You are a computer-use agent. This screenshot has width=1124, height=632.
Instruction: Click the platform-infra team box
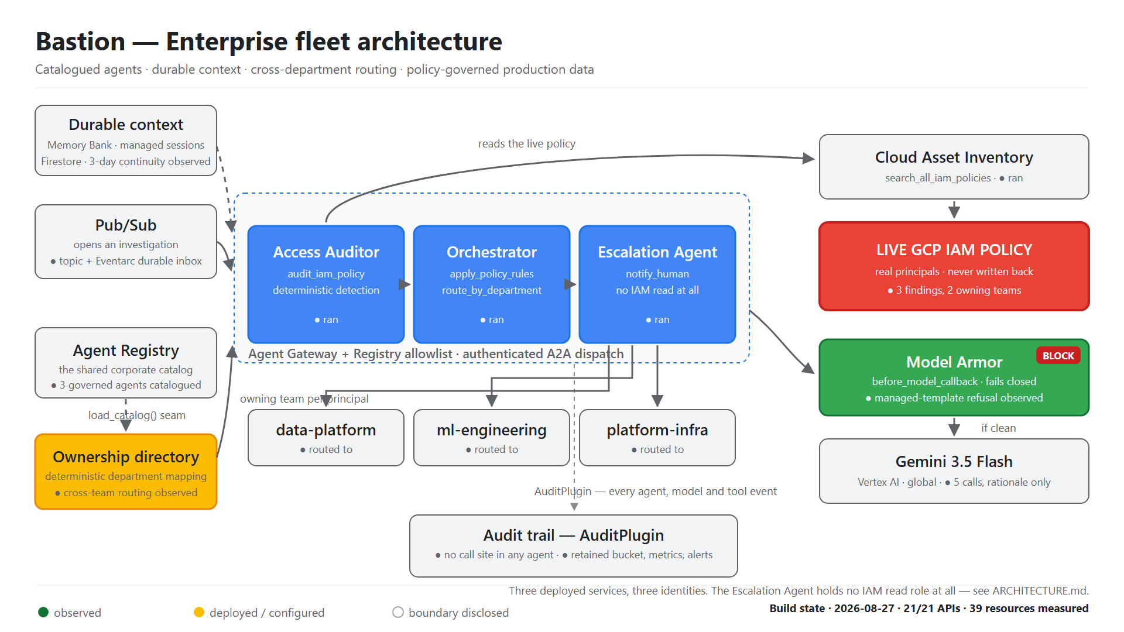[x=657, y=438]
